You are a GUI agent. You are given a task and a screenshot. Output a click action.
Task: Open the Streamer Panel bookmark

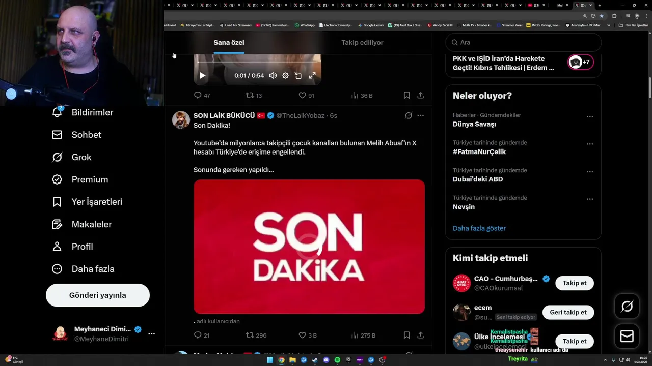(509, 25)
